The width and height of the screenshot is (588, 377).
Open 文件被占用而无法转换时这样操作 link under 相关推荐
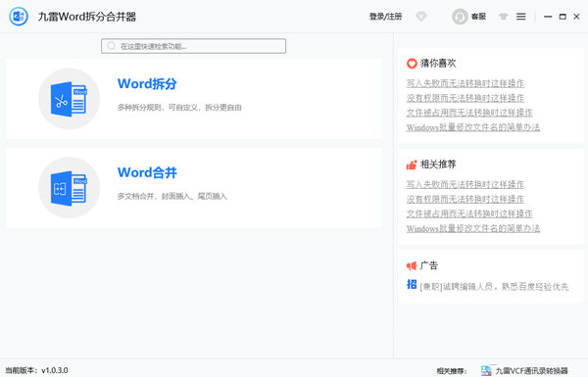coord(469,213)
